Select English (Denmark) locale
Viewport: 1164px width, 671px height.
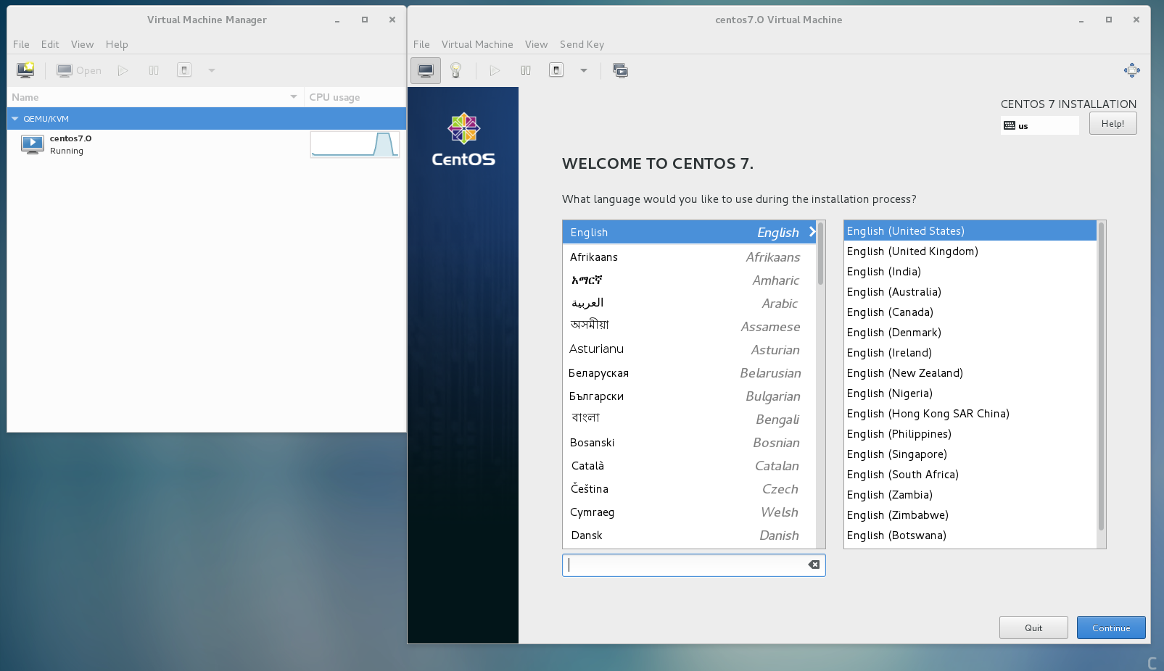click(970, 332)
